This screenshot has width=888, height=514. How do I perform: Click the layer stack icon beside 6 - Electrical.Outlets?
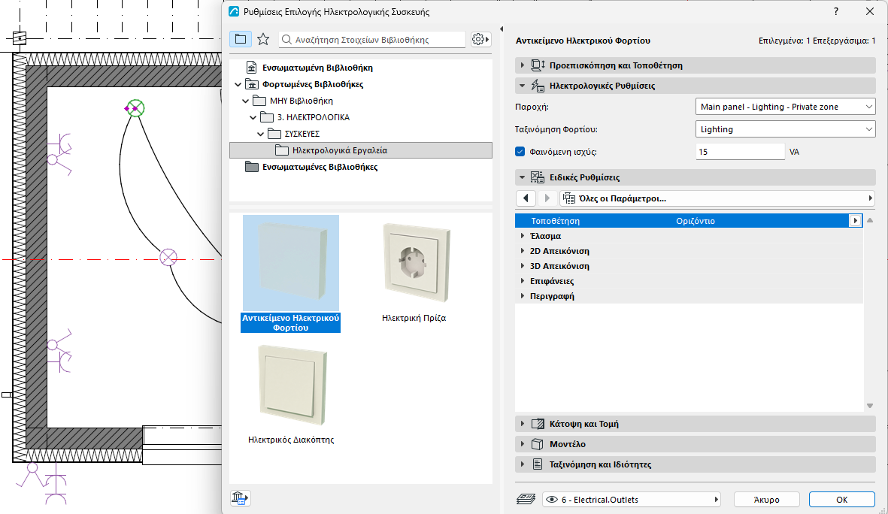(526, 499)
